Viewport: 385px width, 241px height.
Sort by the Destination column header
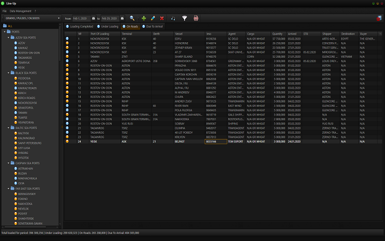[x=349, y=34]
